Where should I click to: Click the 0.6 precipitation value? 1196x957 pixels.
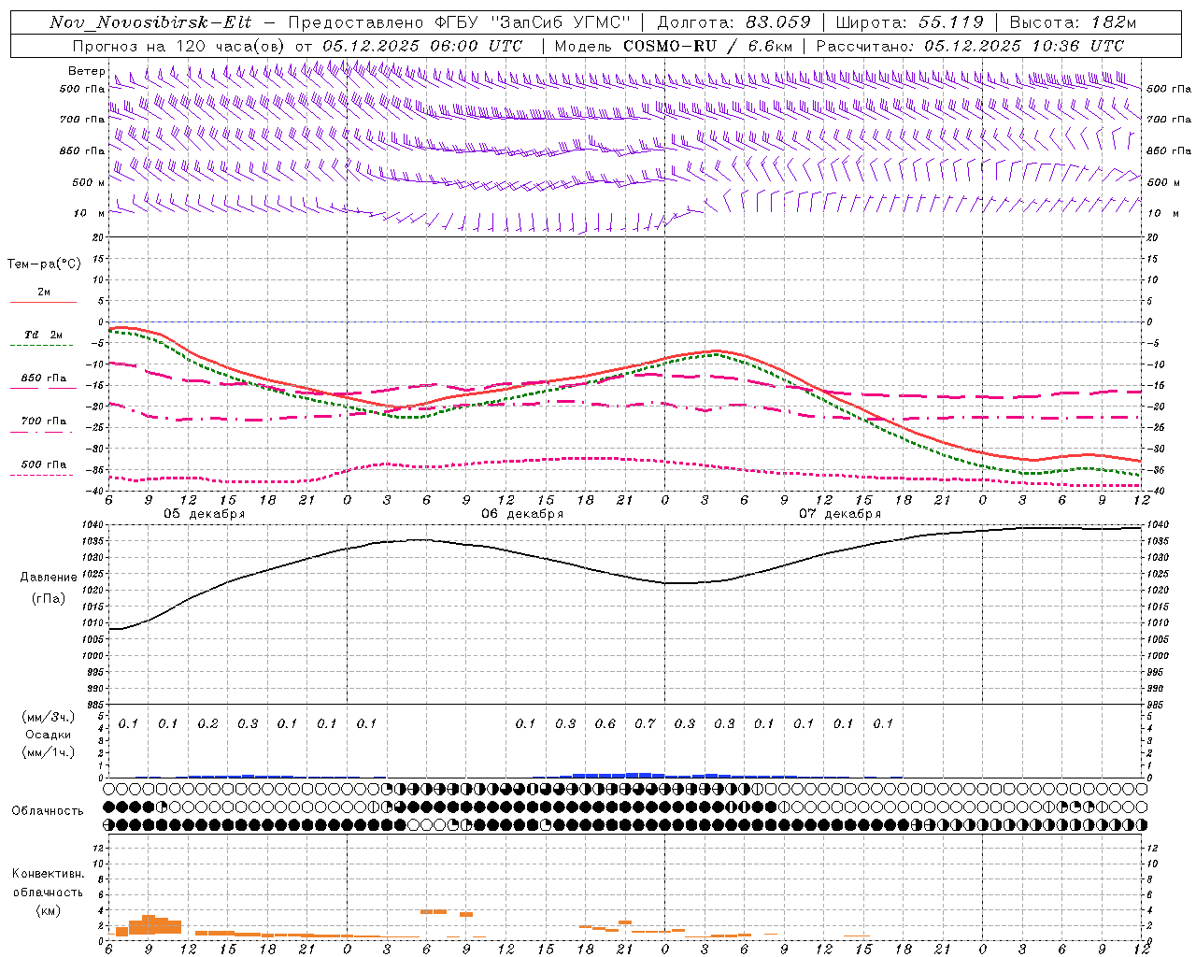tap(605, 723)
